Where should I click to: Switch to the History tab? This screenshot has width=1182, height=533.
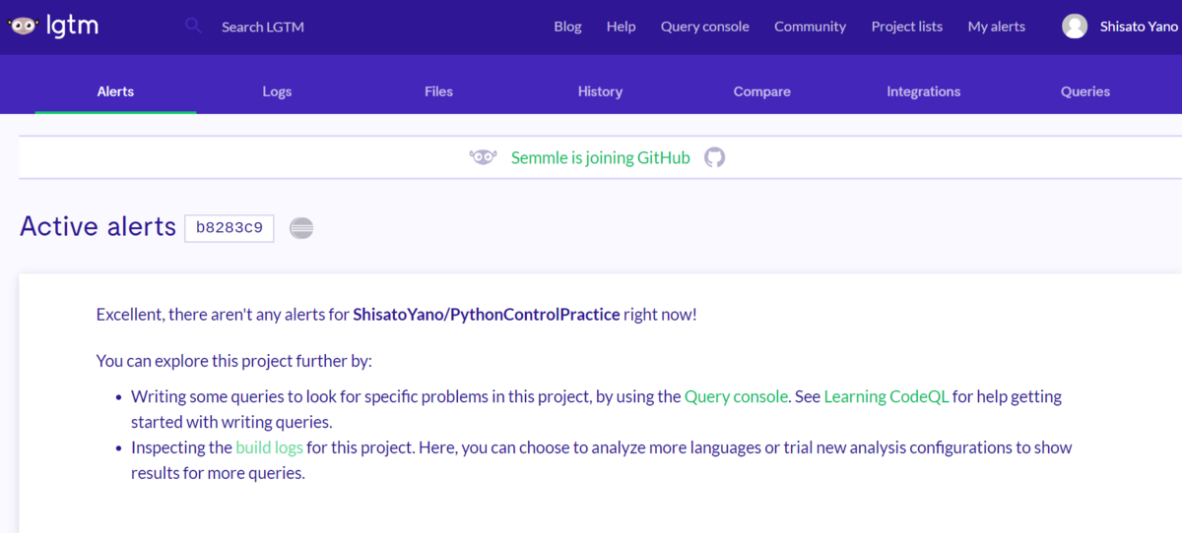(600, 91)
